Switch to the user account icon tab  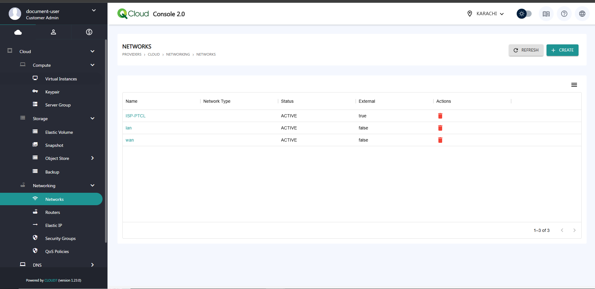tap(53, 32)
